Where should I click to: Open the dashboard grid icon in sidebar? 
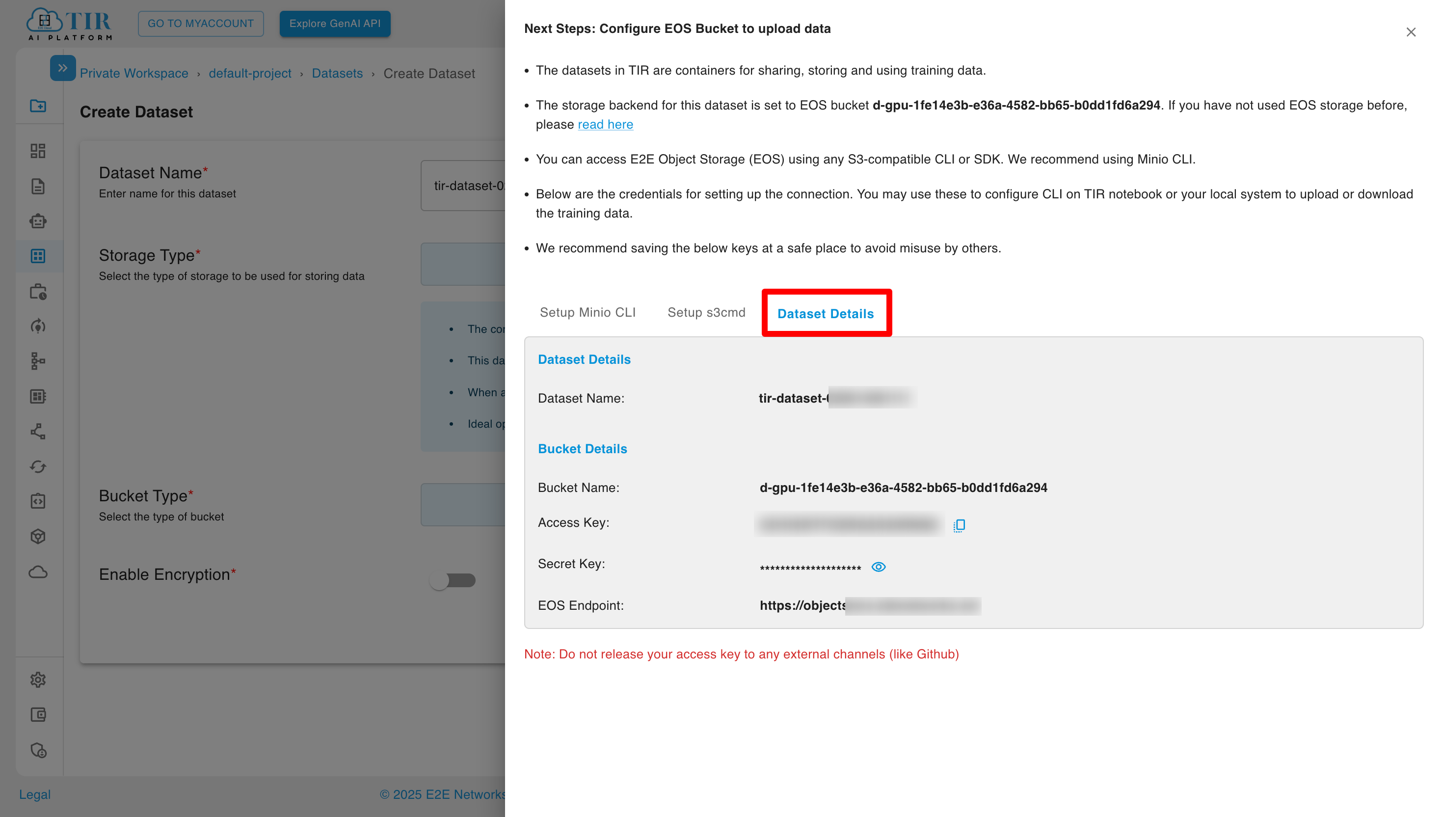click(x=38, y=150)
